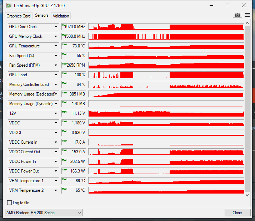Expand the VDDCI sensor dropdown

56,133
